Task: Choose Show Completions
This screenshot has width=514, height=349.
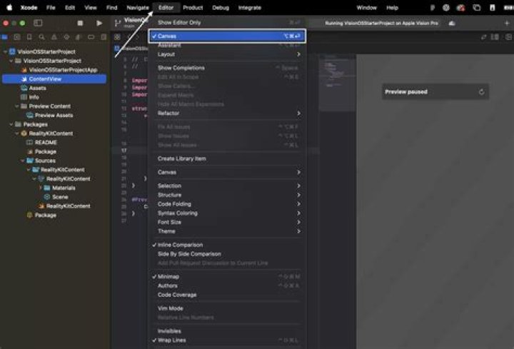Action: click(227, 68)
